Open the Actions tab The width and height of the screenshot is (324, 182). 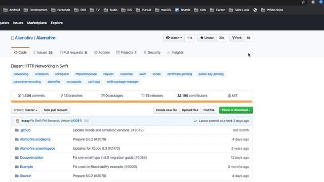(x=102, y=53)
